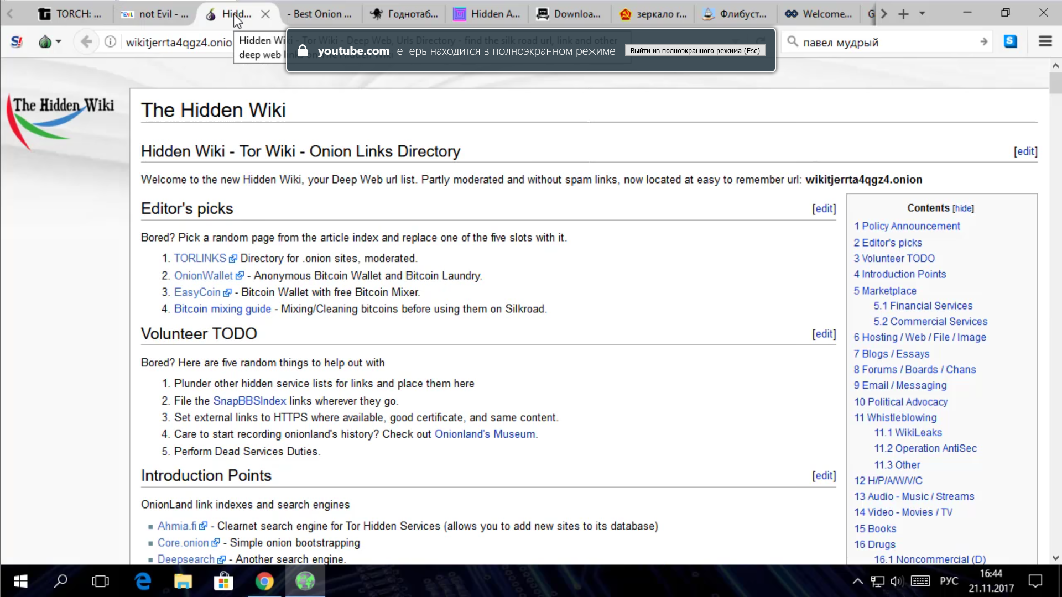Close the Hidden Wiki tab

point(265,14)
